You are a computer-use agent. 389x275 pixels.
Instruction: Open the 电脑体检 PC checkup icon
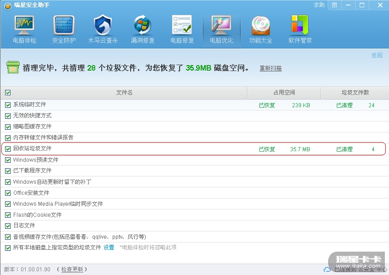pos(24,25)
